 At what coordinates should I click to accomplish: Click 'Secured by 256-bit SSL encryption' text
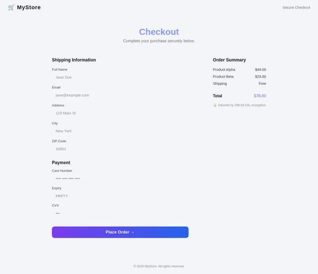242,105
